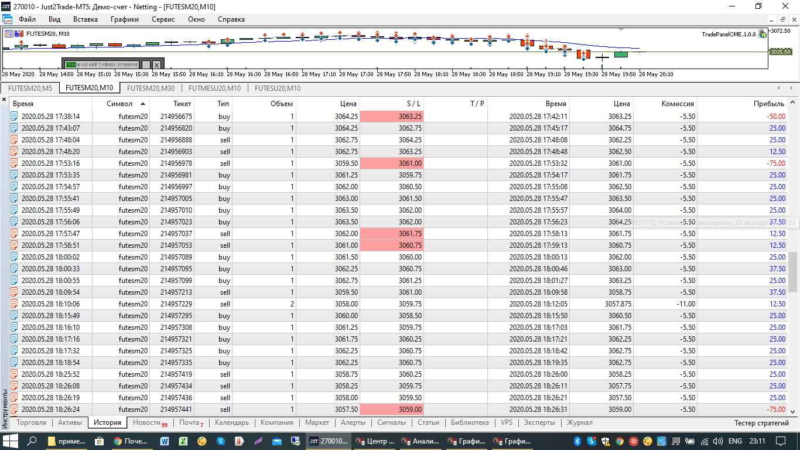
Task: Click the deal icon for the 17:38:14 row
Action: pos(15,117)
